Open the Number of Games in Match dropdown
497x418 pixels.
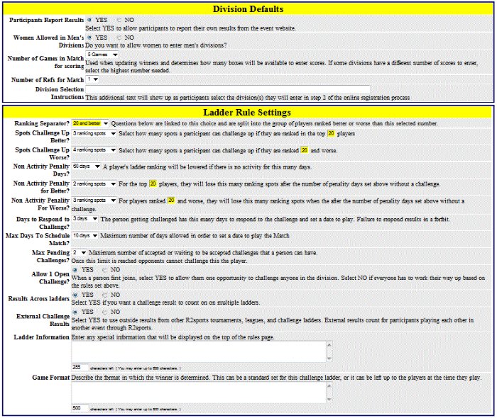tap(102, 54)
